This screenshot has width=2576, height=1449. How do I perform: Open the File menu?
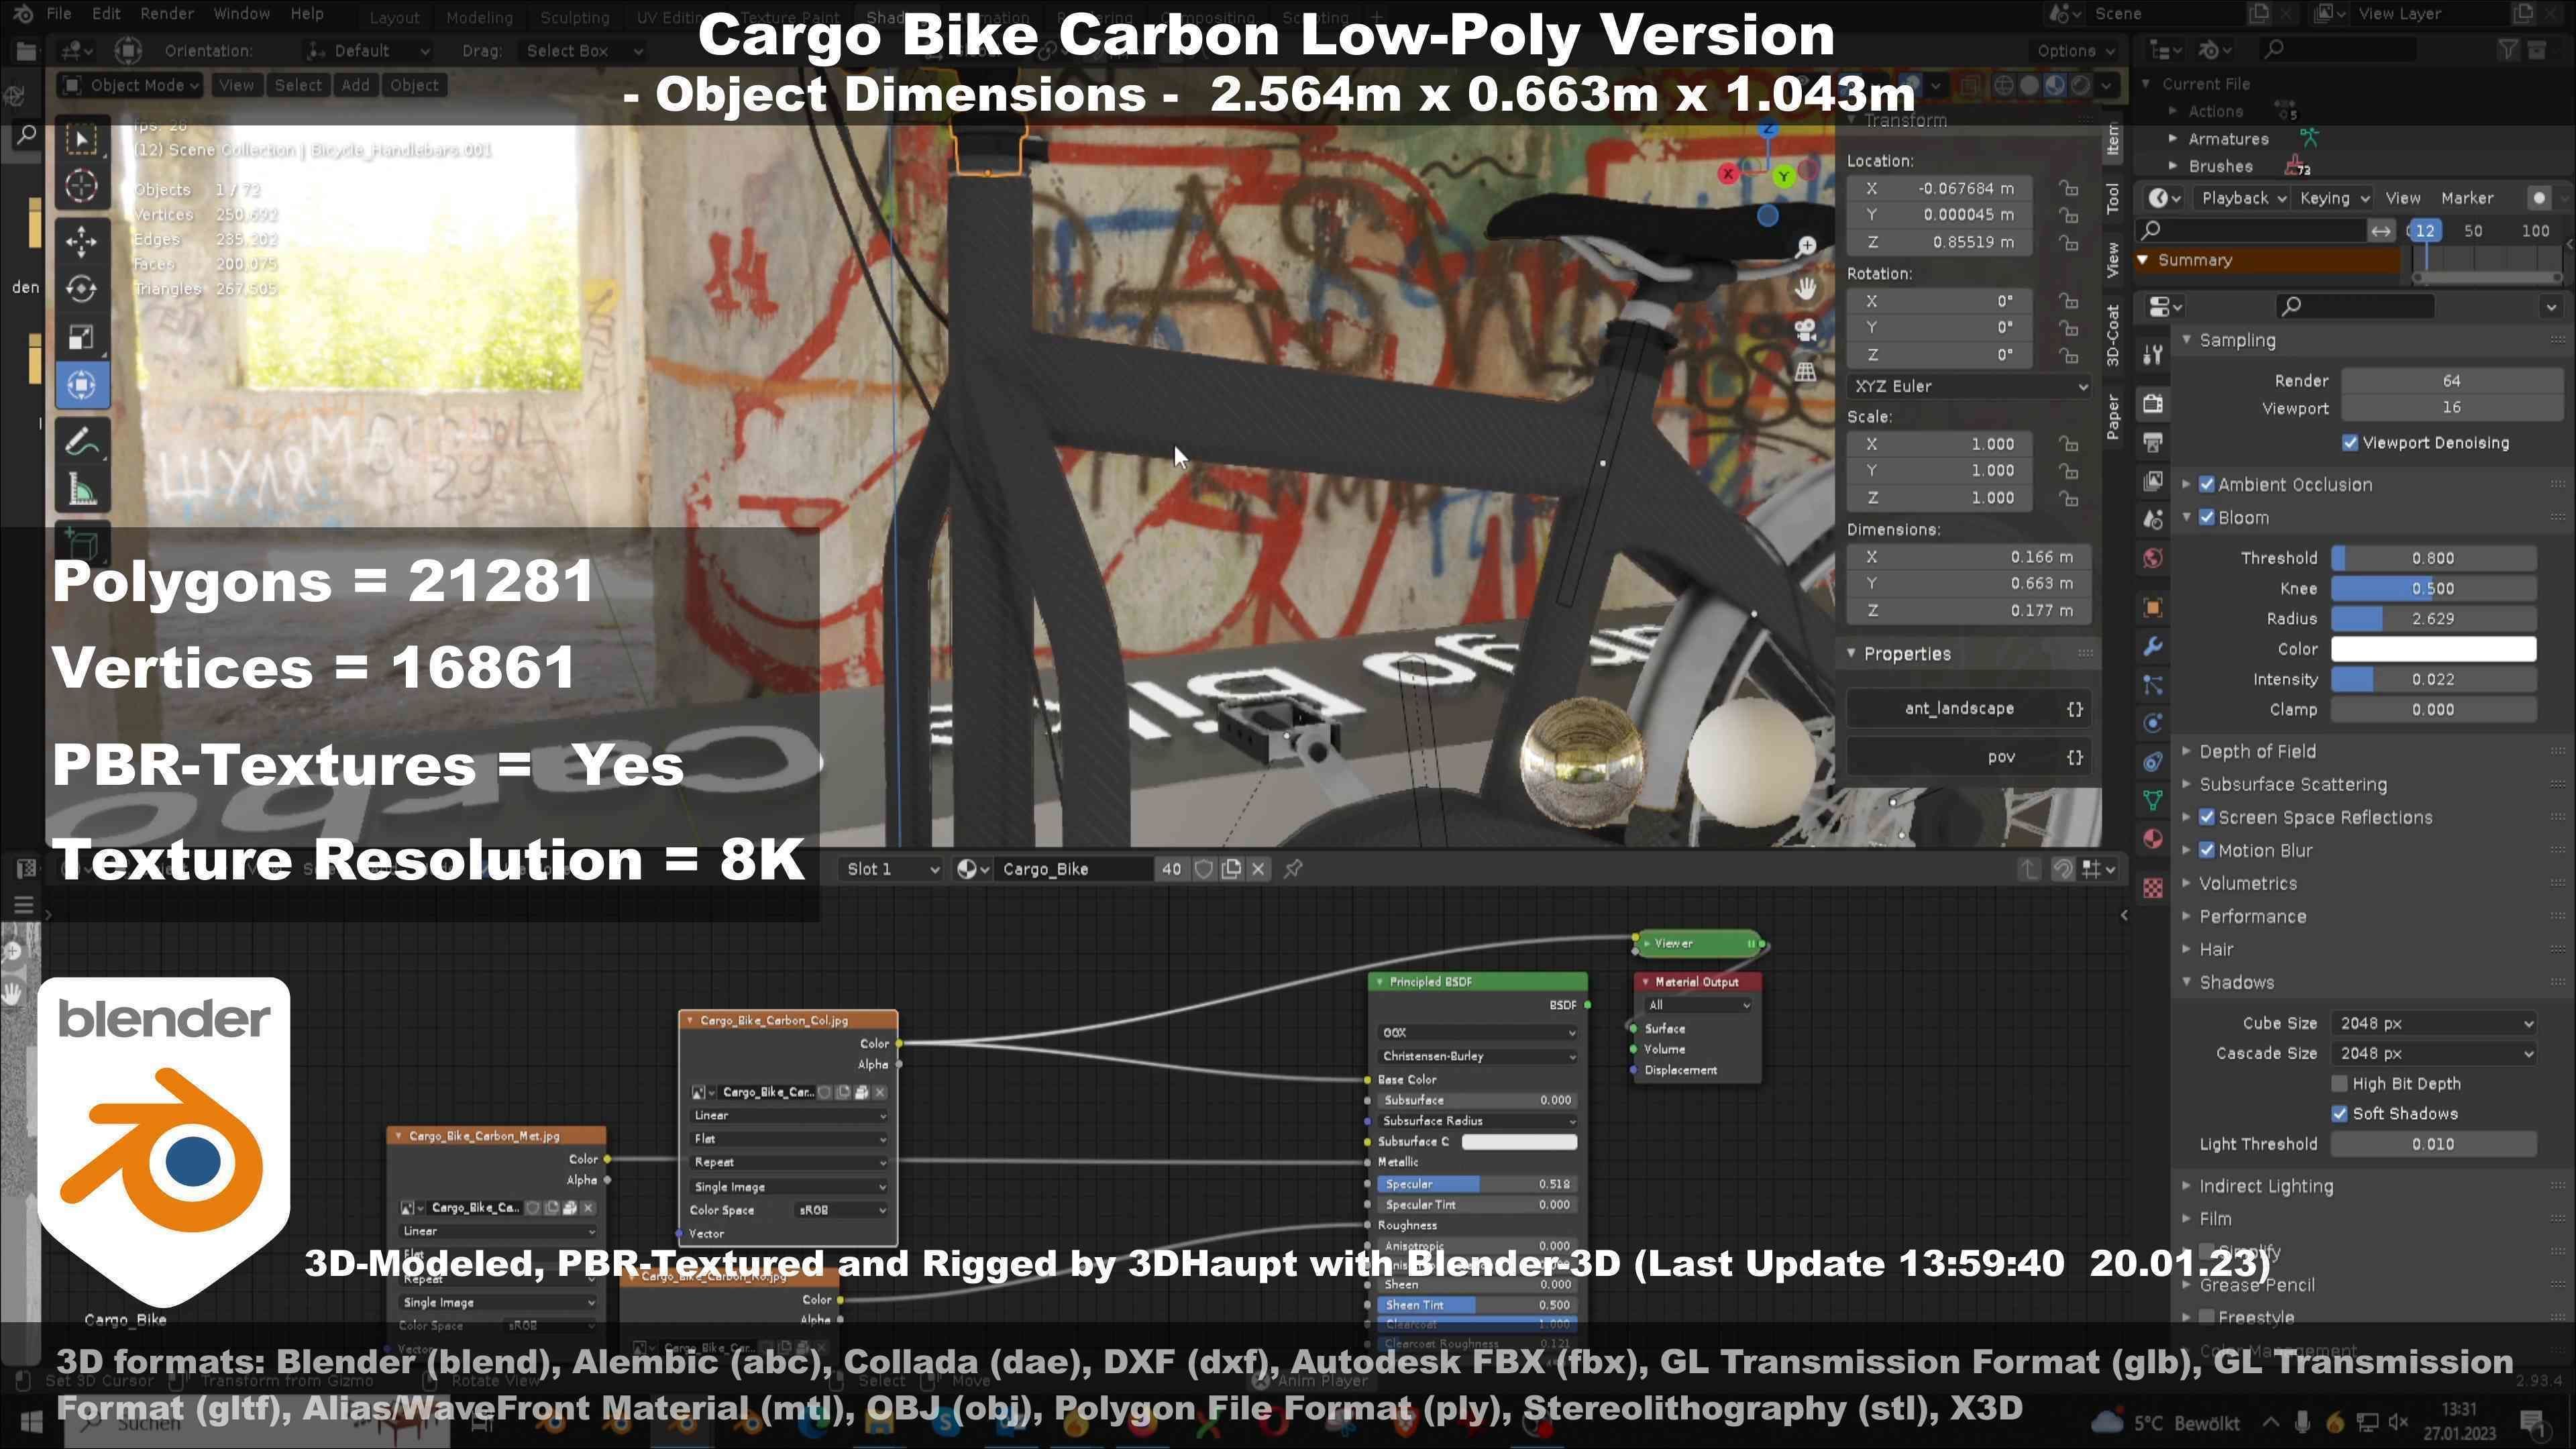[x=59, y=14]
